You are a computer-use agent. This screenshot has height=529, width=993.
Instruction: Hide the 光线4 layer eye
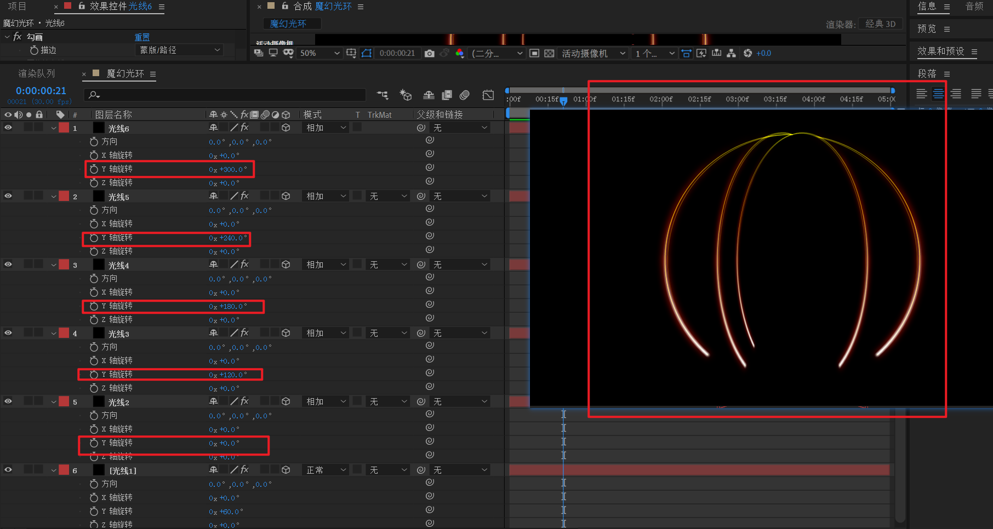pos(8,264)
